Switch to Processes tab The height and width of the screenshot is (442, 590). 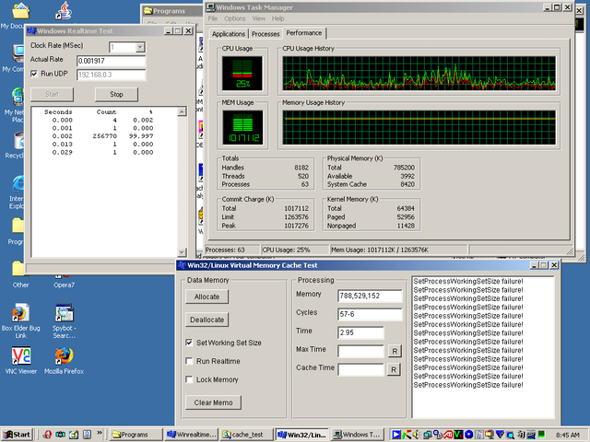click(x=265, y=34)
